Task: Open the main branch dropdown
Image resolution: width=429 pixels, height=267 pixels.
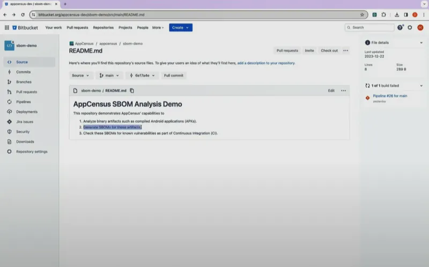Action: click(109, 76)
